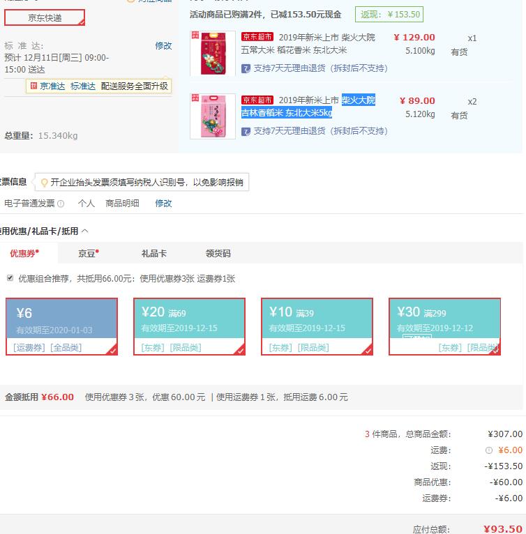Click the info icon beside 运费 ¥6.00
Viewport: 526px width, 534px height.
coord(489,450)
